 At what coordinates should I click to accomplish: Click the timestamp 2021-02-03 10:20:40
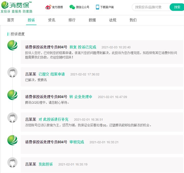coord(116,47)
